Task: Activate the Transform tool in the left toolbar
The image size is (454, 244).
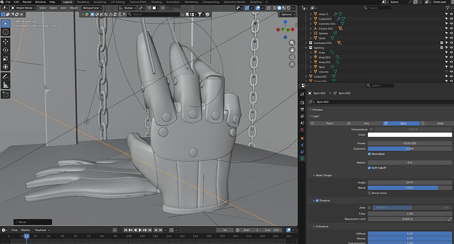Action: (x=5, y=67)
